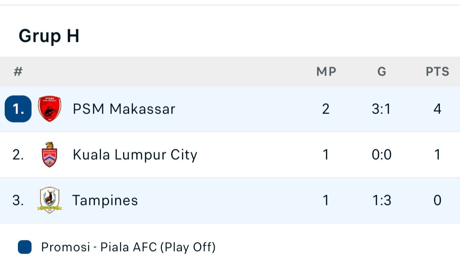
Task: Click the blue Promosi legend square
Action: (x=25, y=247)
